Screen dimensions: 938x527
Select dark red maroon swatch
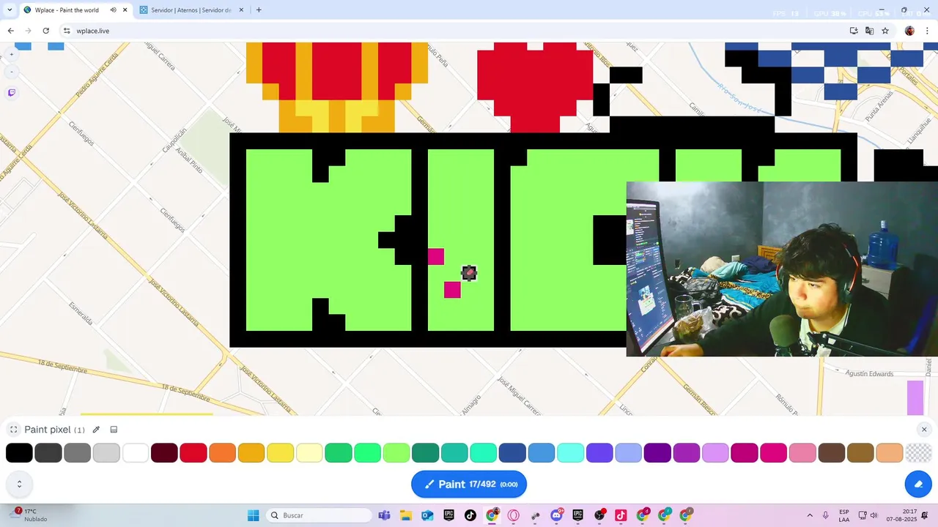(164, 453)
